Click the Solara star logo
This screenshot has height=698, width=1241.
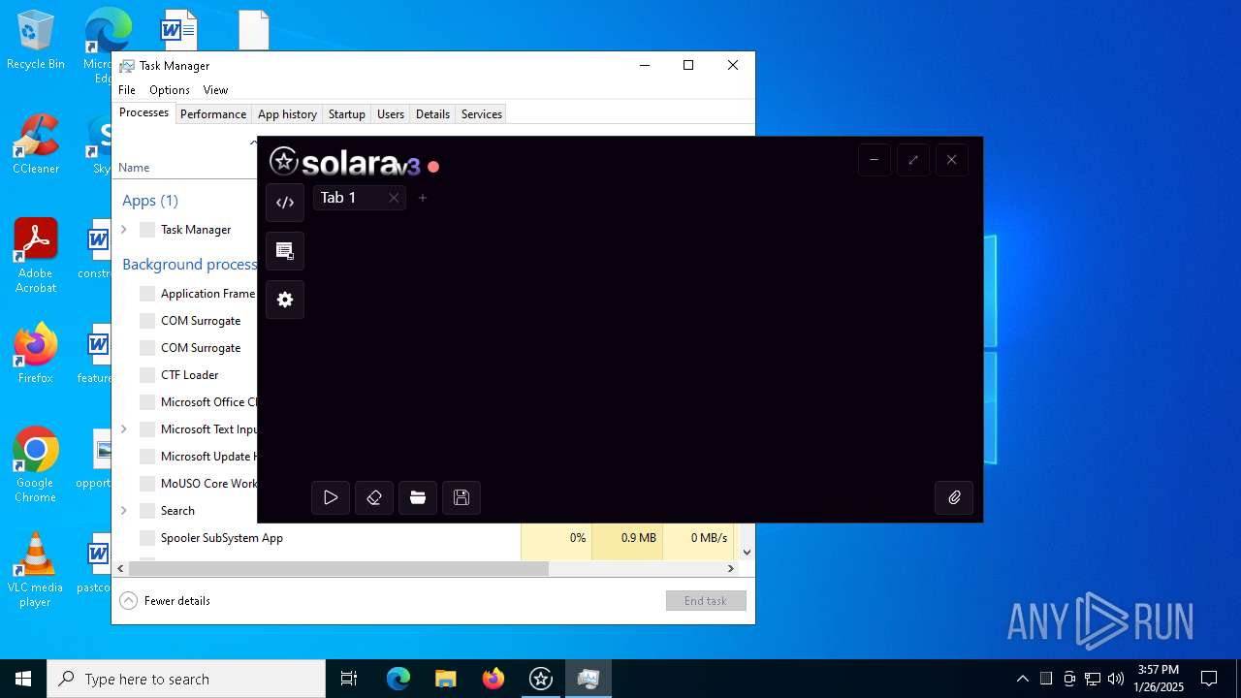click(x=284, y=161)
